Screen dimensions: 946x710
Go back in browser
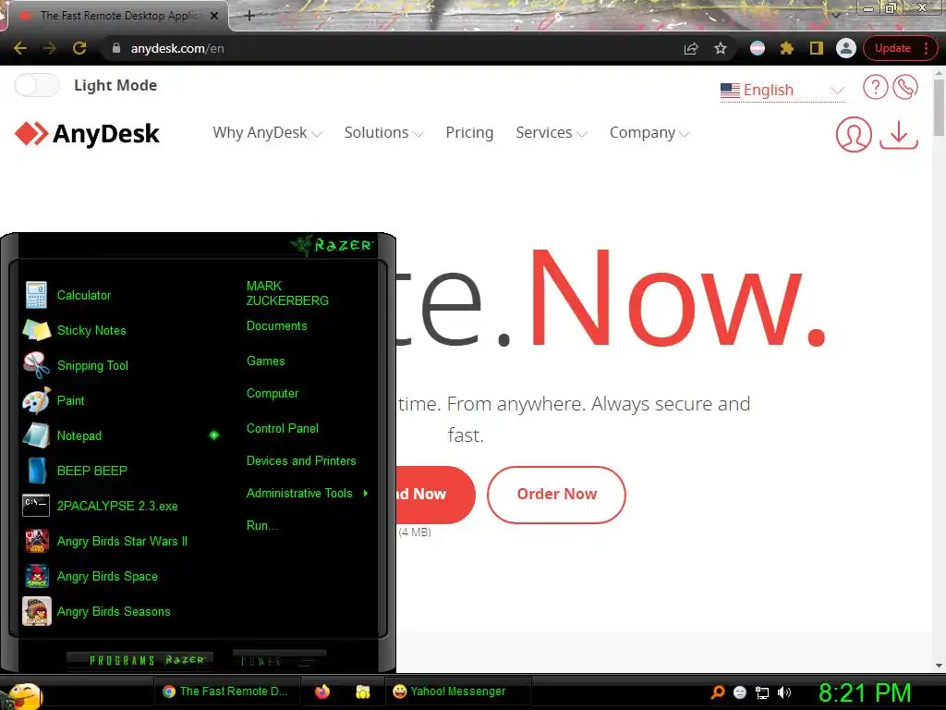pyautogui.click(x=20, y=48)
